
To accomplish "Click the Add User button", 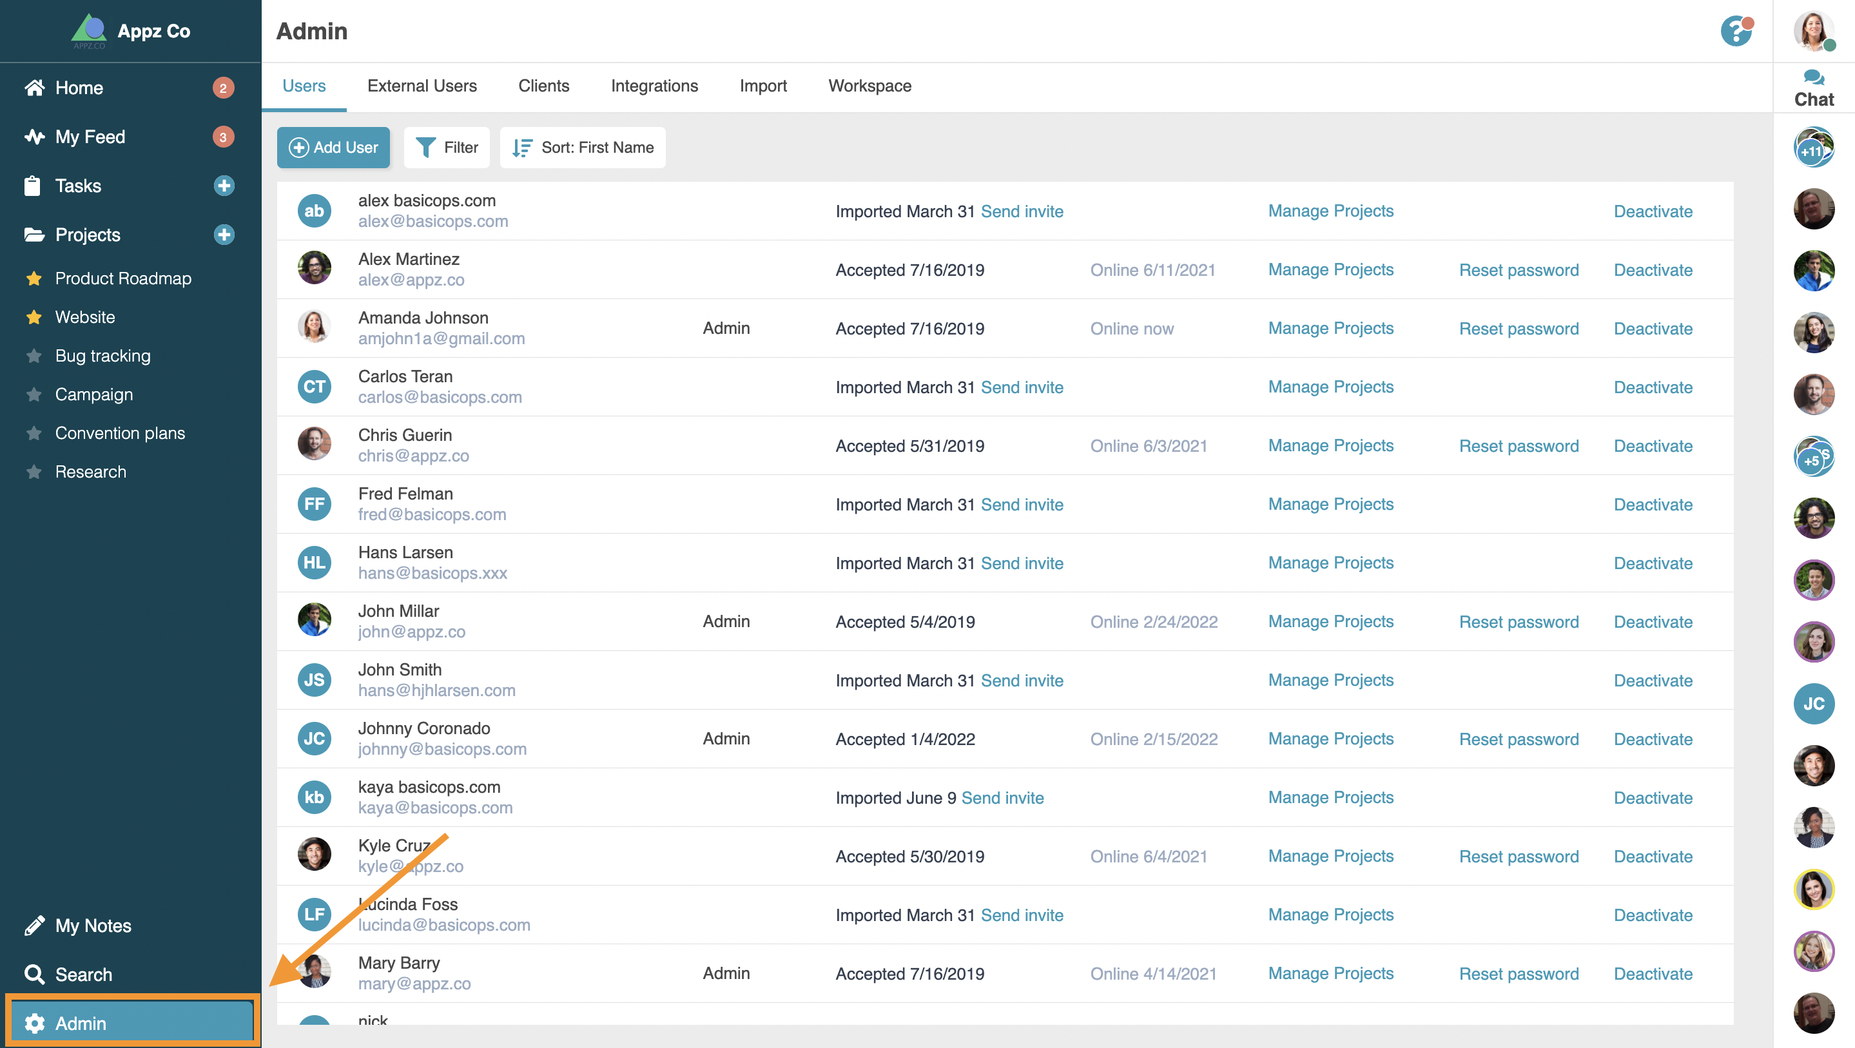I will 333,148.
